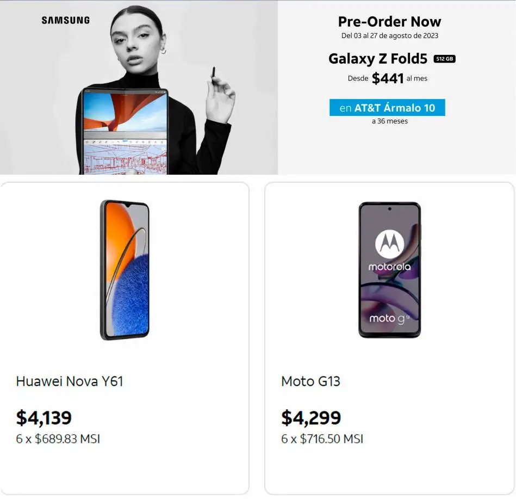Click the Huawei Nova Y61 product name
The image size is (516, 499).
click(70, 381)
